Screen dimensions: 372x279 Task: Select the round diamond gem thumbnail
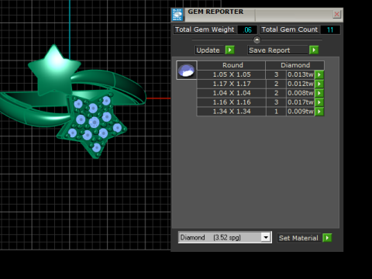click(x=187, y=71)
